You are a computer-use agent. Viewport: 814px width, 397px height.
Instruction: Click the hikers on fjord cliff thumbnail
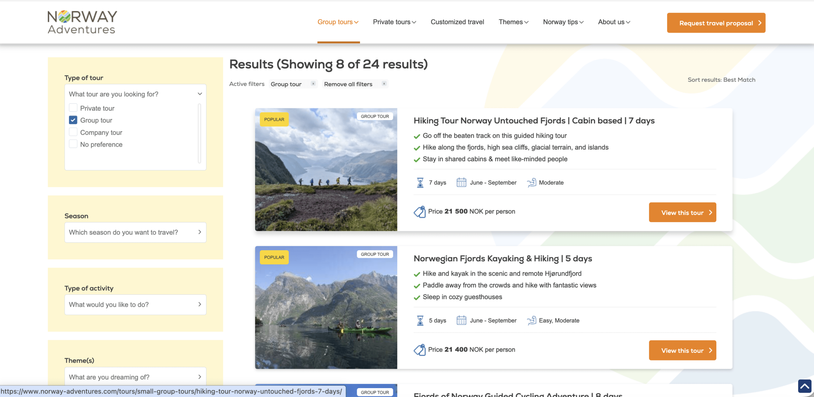tap(326, 169)
